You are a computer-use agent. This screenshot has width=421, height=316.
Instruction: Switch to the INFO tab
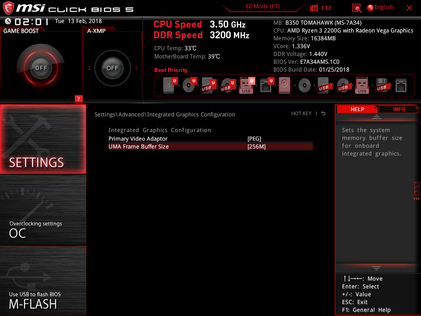pos(399,109)
